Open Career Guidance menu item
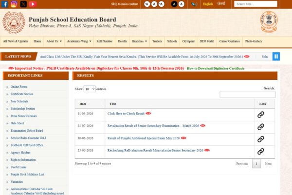 [x=230, y=41]
